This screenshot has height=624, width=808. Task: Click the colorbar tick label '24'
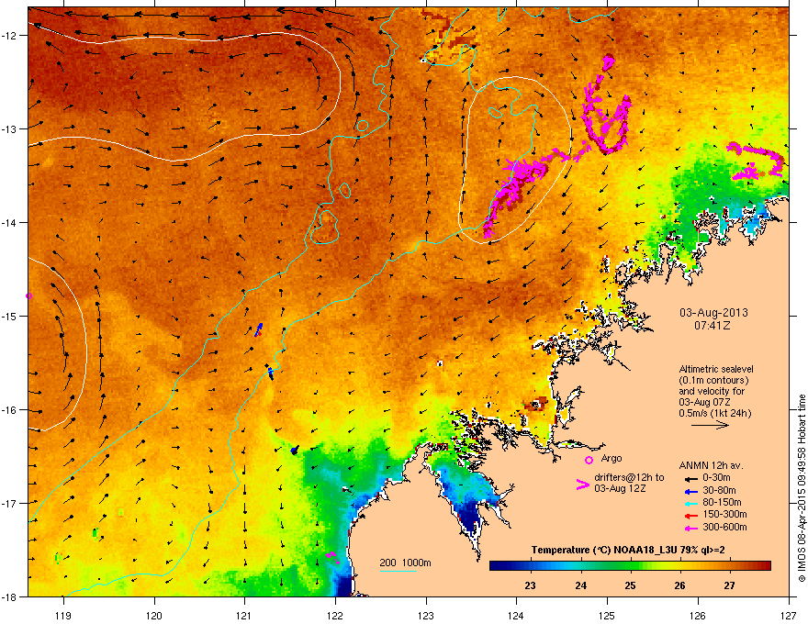click(x=580, y=585)
